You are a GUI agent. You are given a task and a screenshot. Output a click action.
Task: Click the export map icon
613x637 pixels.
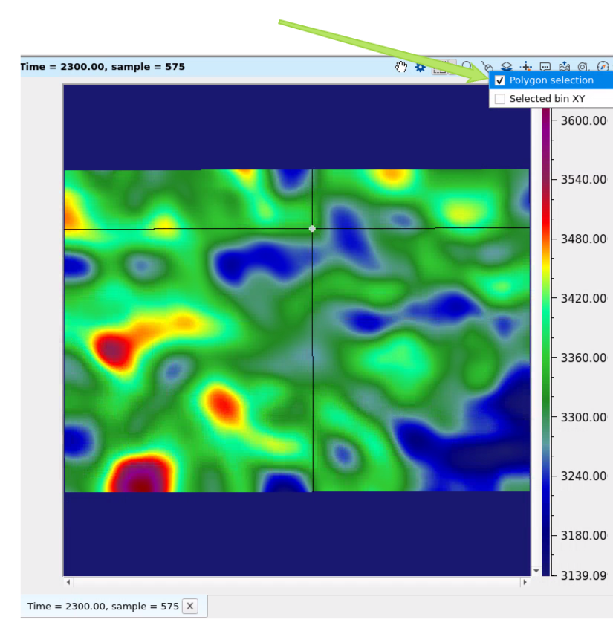[x=564, y=67]
